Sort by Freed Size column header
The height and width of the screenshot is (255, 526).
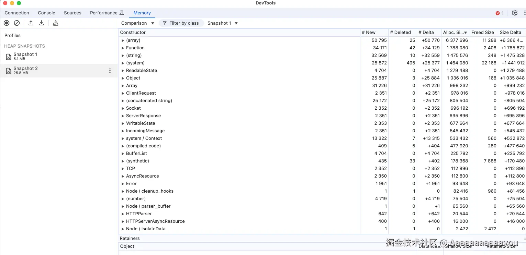pyautogui.click(x=483, y=32)
